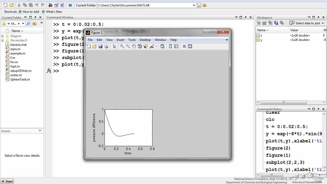Activate the Data Cursor tool
327x184 pixels.
(146, 46)
